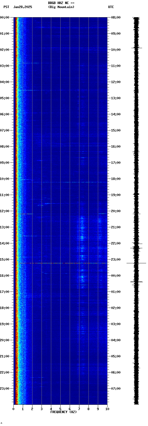The width and height of the screenshot is (148, 426).
Task: Click the UTC '08:00' time label
Action: point(116,17)
